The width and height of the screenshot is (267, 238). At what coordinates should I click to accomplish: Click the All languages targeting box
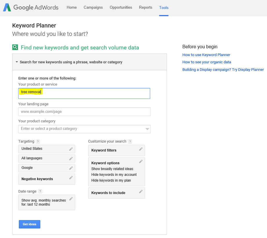click(47, 158)
